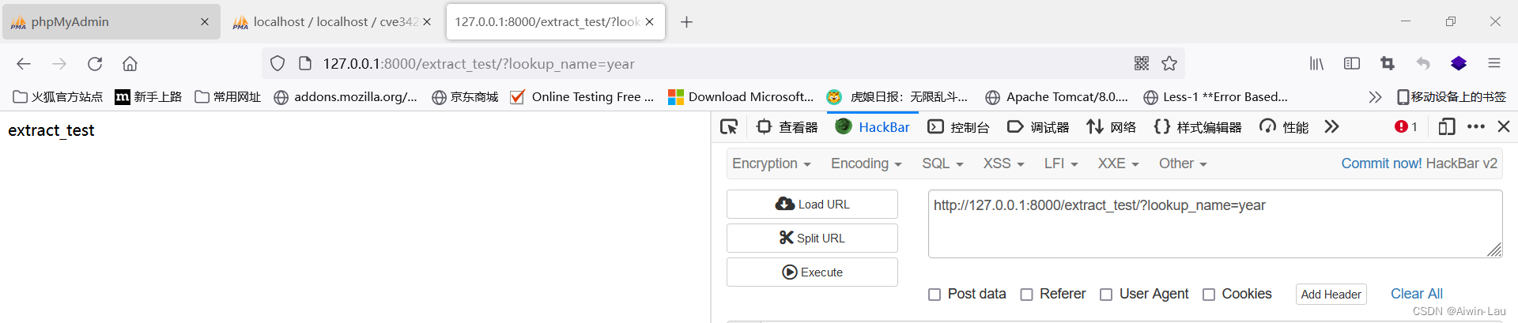Enable the Post data checkbox
The image size is (1518, 323).
(x=935, y=295)
